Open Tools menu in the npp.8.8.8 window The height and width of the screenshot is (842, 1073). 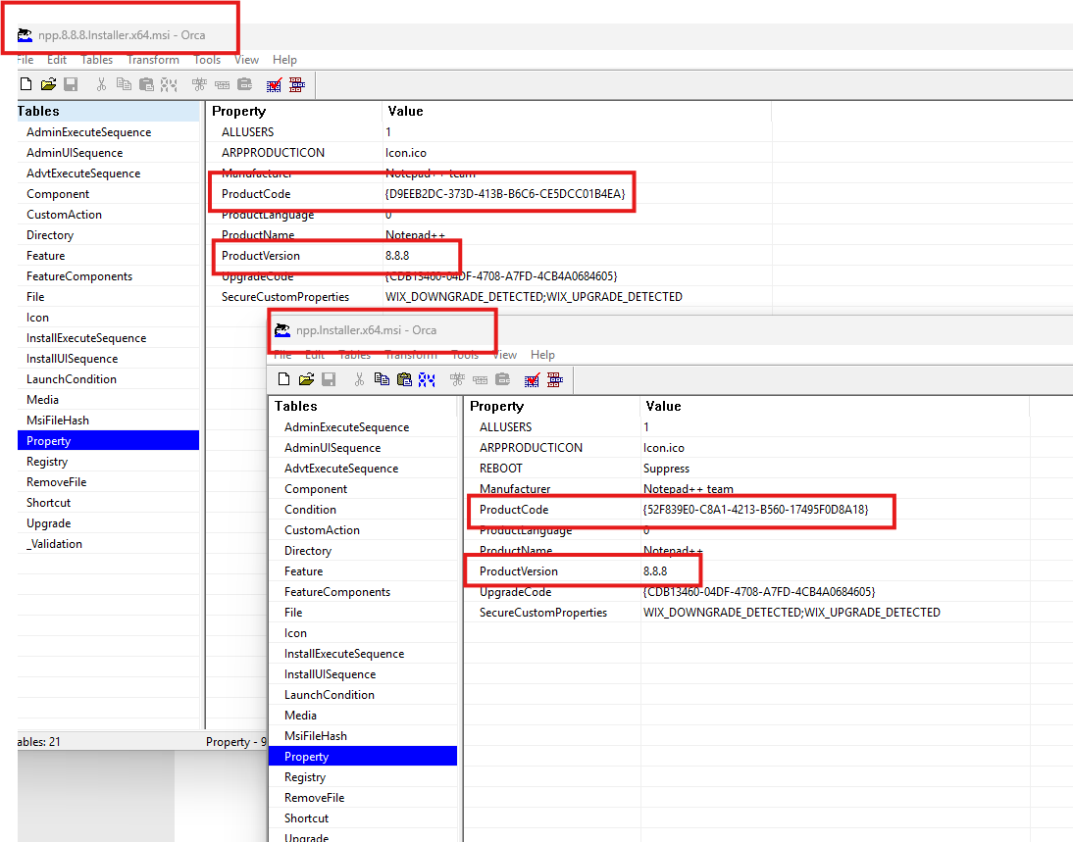point(207,60)
